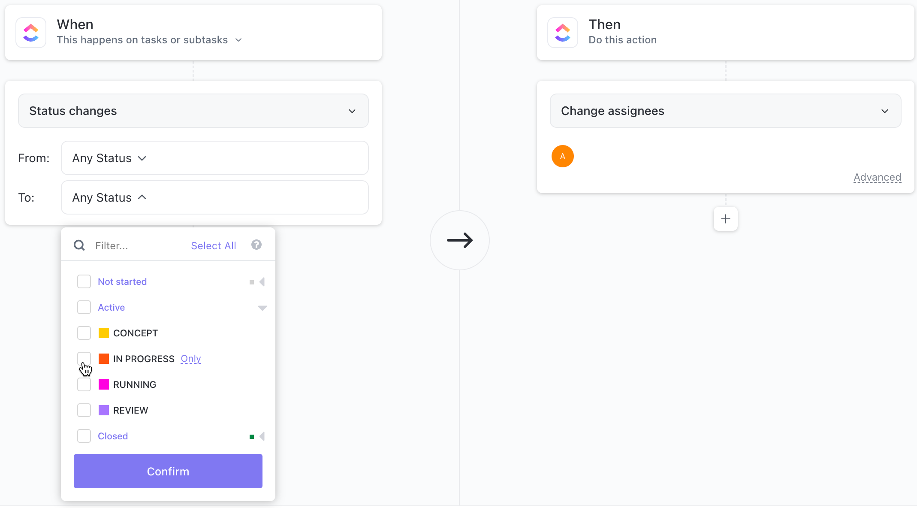
Task: Collapse the Active status group arrow
Action: click(262, 308)
